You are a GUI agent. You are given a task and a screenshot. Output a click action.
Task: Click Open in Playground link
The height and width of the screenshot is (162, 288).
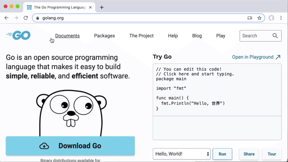pyautogui.click(x=256, y=57)
